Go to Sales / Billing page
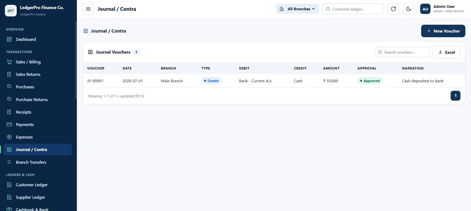The height and width of the screenshot is (211, 471). point(37,62)
